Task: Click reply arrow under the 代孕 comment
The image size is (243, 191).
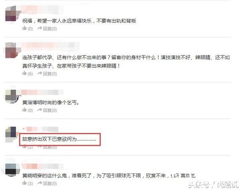Action: tap(40, 73)
